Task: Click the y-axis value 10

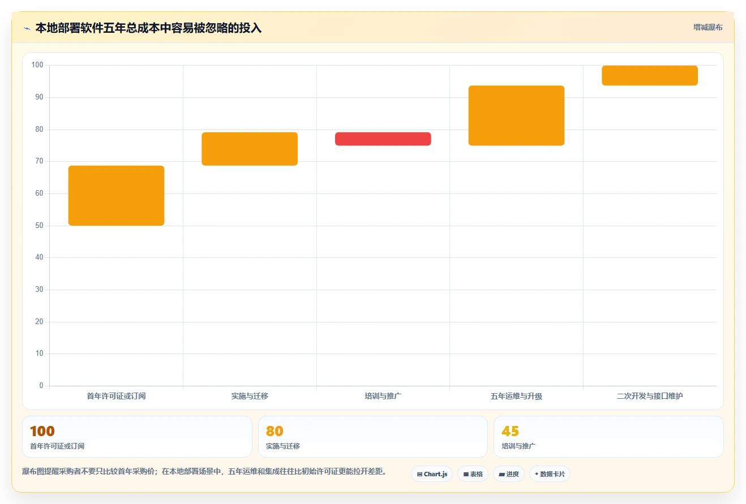Action: tap(39, 354)
